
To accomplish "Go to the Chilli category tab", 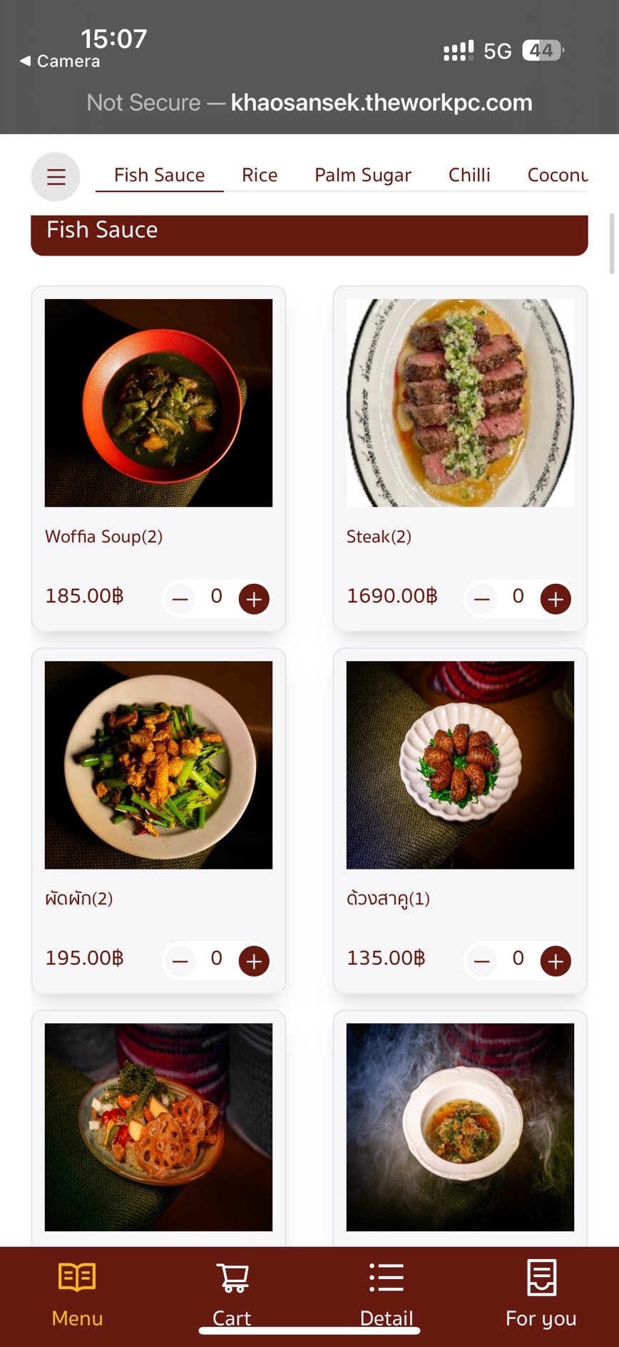I will tap(469, 176).
